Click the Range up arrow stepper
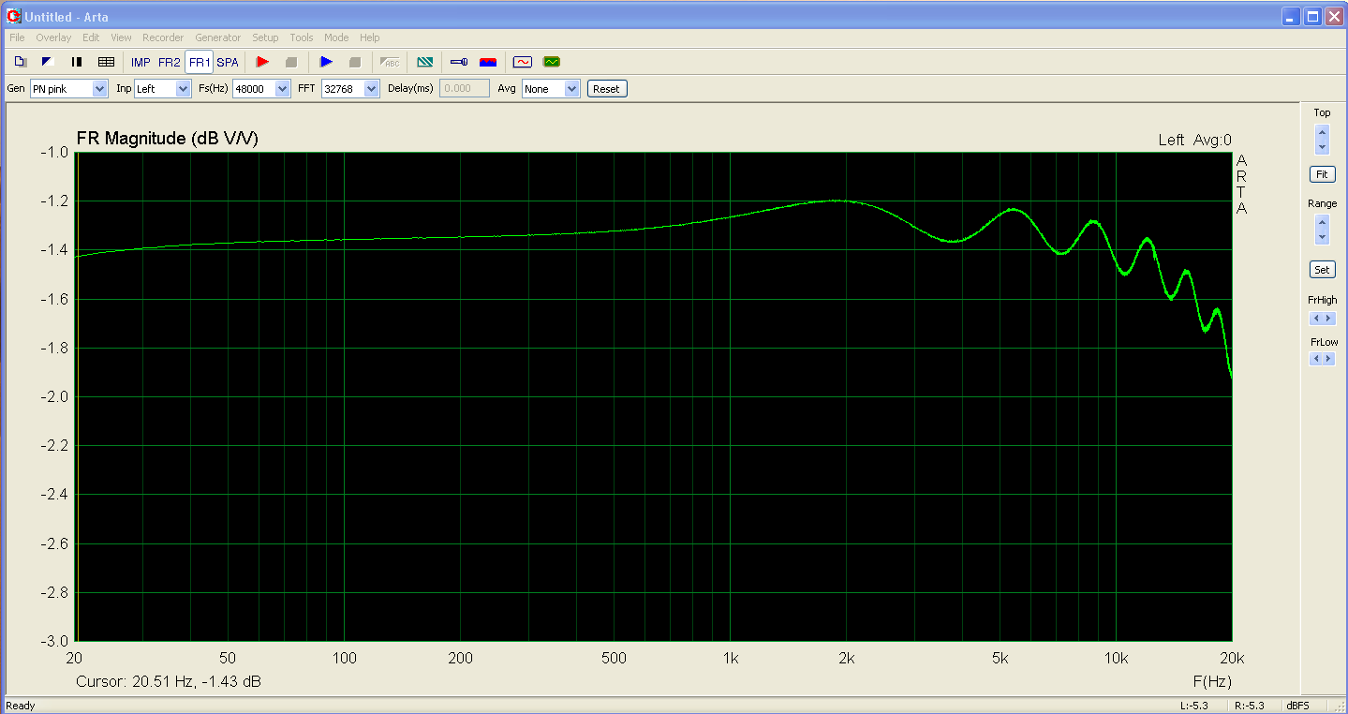Screen dimensions: 1348x714 [1322, 222]
